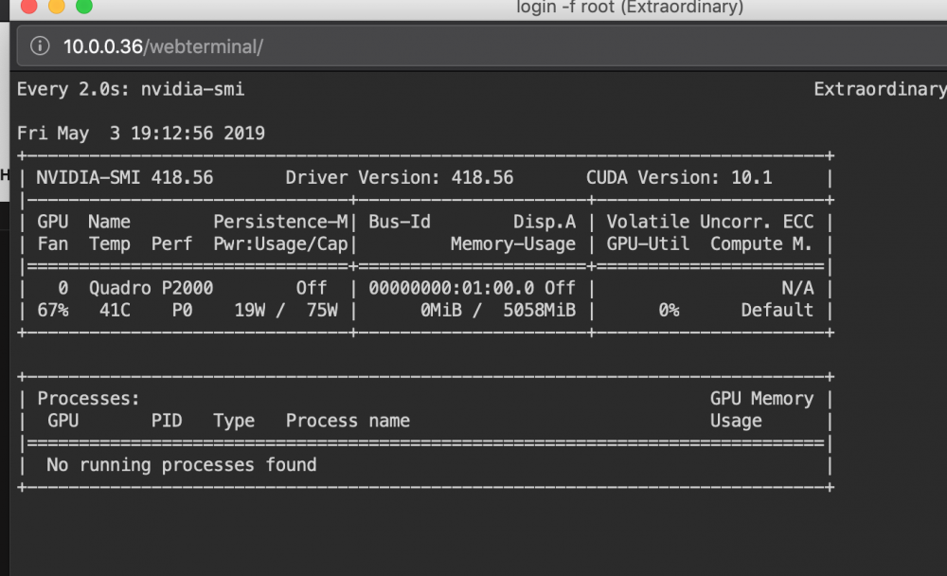Click the window title 'login -f root (Extraordinary)'
This screenshot has height=576, width=947.
[x=630, y=8]
